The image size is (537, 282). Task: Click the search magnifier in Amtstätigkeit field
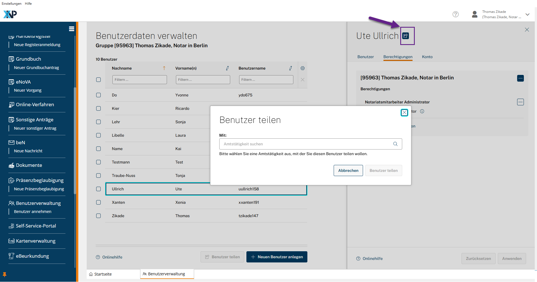(x=395, y=144)
